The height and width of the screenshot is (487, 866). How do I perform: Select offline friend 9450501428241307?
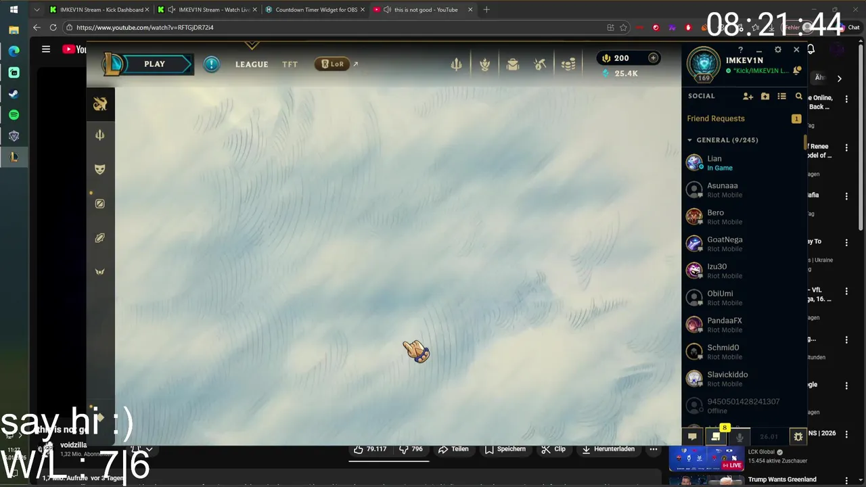744,407
